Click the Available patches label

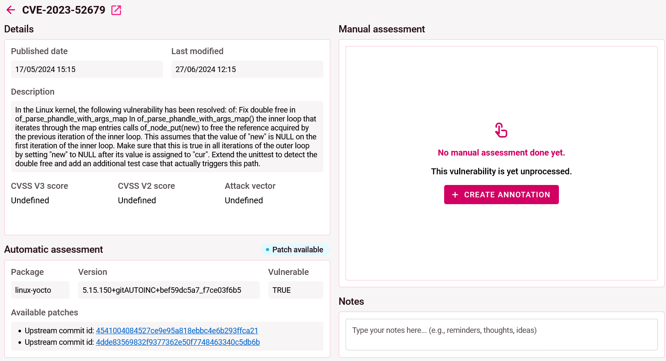tap(44, 312)
